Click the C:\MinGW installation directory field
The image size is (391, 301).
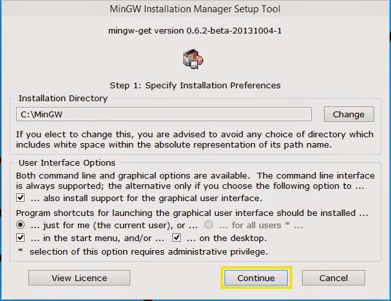point(164,114)
